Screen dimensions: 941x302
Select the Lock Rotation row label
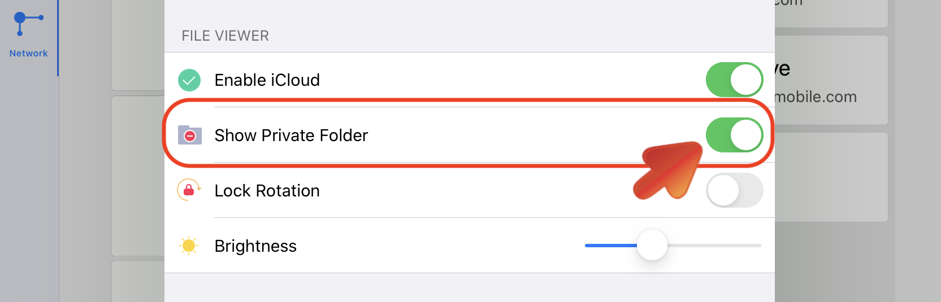(x=267, y=191)
